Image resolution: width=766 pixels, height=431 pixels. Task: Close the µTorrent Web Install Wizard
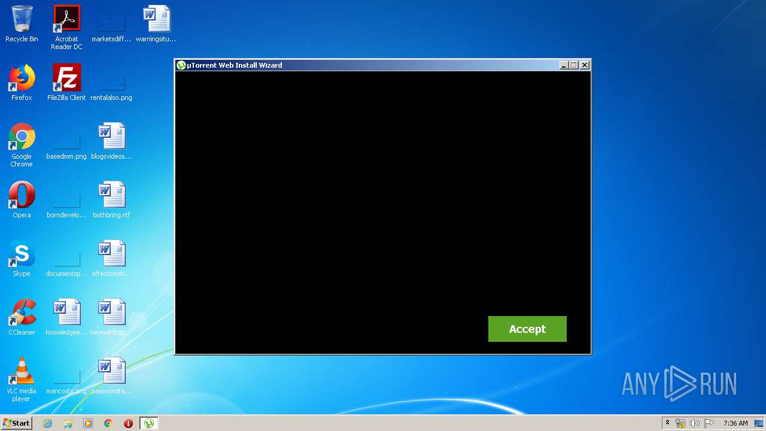(x=585, y=65)
